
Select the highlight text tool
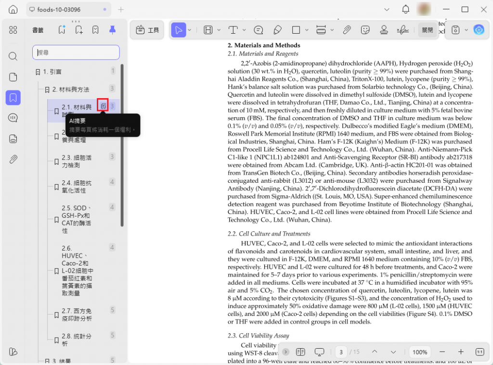pyautogui.click(x=208, y=30)
